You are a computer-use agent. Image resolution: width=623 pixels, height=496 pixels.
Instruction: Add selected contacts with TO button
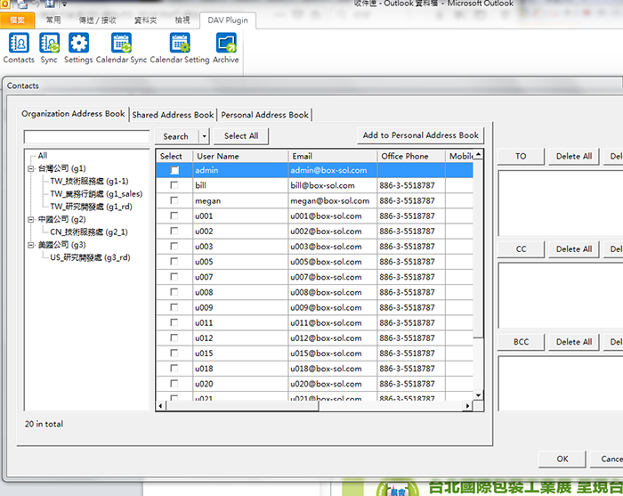pos(521,156)
